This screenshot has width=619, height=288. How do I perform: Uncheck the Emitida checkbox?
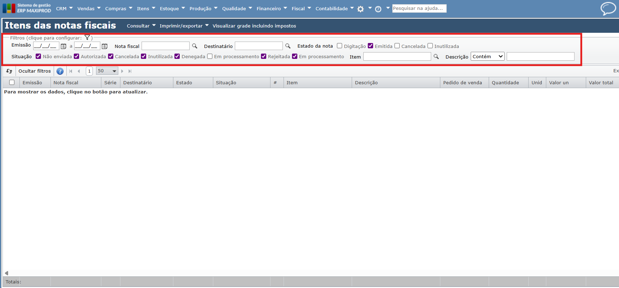point(370,46)
